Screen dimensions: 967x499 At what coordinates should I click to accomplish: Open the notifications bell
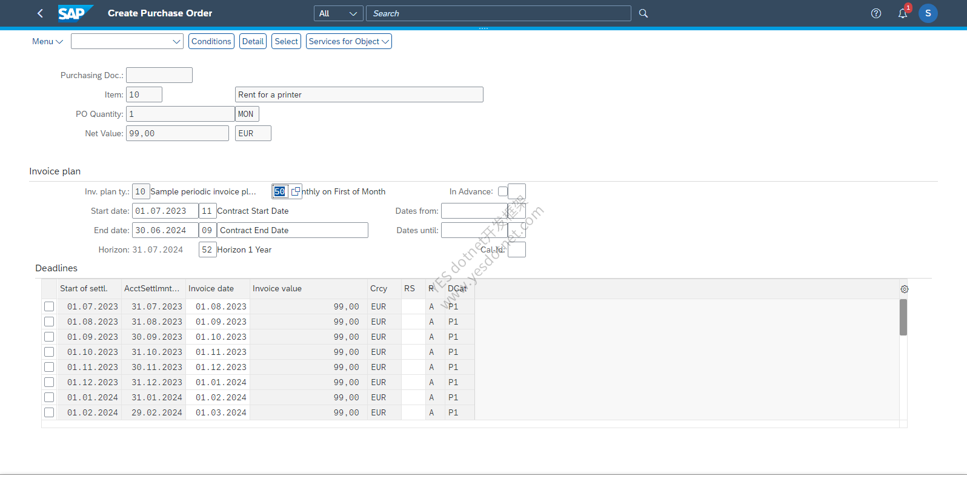(903, 13)
